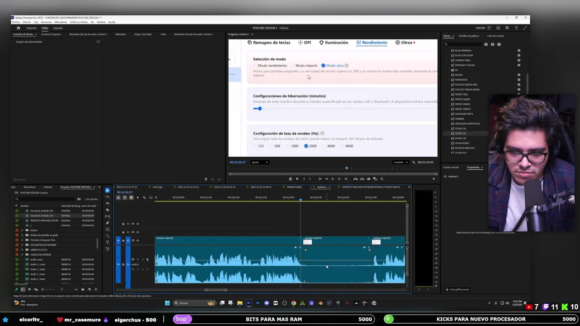Select the Pen tool in timeline toolbar
This screenshot has width=580, height=326.
click(x=107, y=223)
